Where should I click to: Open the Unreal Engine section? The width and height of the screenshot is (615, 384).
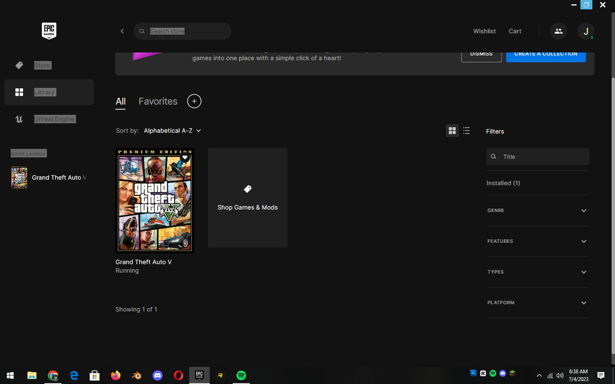tap(49, 119)
